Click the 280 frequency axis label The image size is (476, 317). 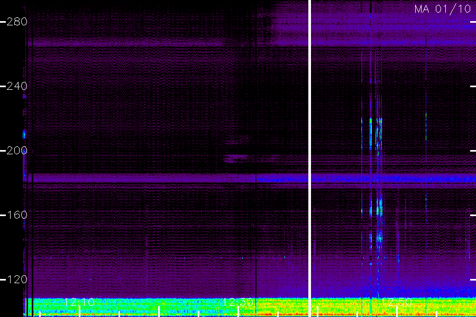pyautogui.click(x=17, y=22)
